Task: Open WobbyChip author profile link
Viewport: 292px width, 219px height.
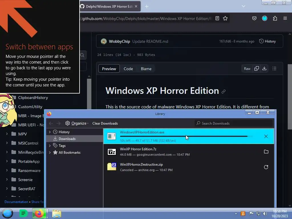Action: [119, 41]
